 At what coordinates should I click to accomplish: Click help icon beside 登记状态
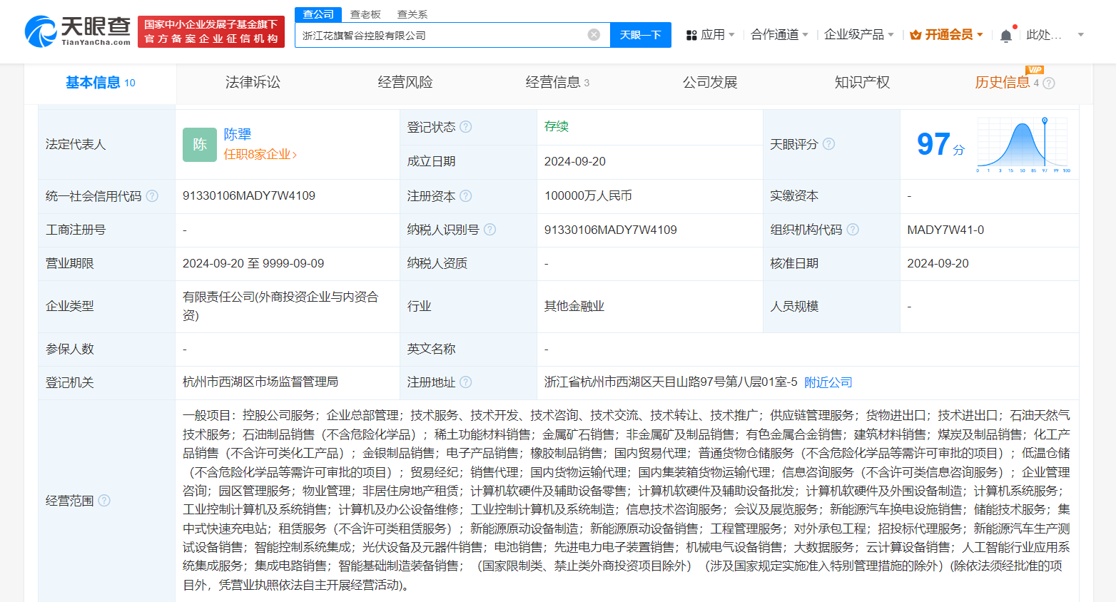[466, 127]
